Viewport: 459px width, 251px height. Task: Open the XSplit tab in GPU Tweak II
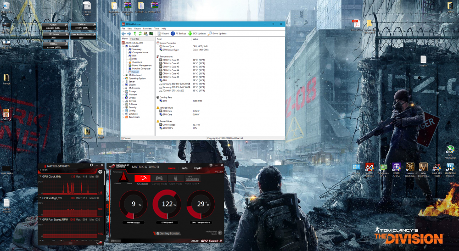point(197,168)
